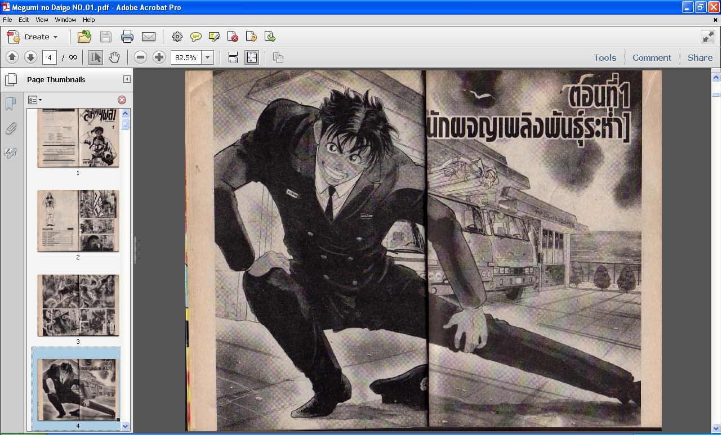Open the Attachments paperclip panel
Viewport: 722px width, 435px height.
[10, 128]
